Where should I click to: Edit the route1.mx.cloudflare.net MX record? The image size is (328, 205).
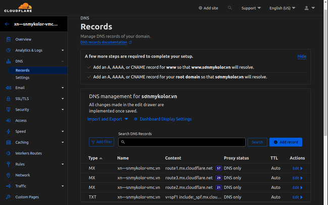point(297,168)
